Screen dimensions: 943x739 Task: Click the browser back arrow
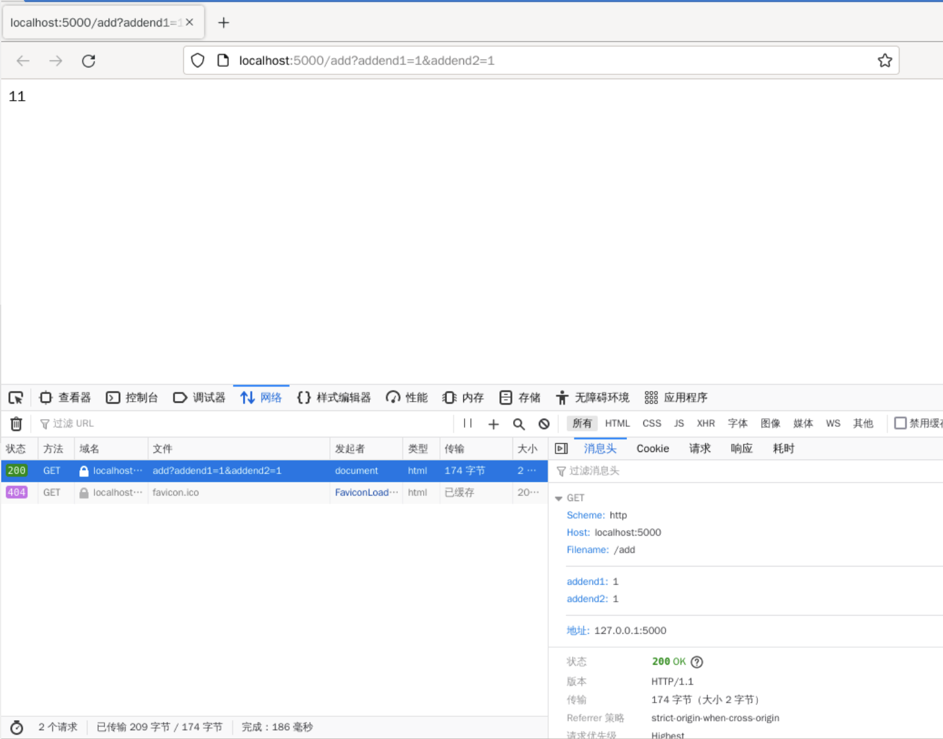click(x=23, y=61)
